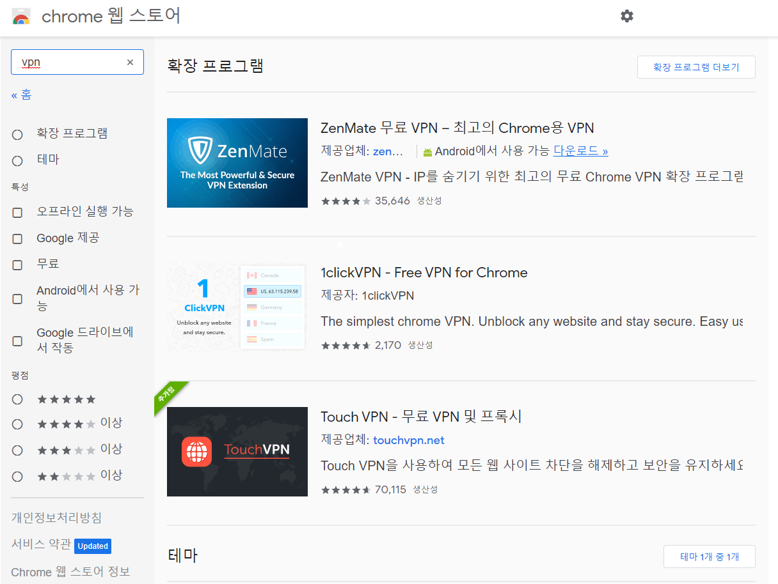Click the Touch VPN star rating
The width and height of the screenshot is (778, 584).
pos(345,489)
